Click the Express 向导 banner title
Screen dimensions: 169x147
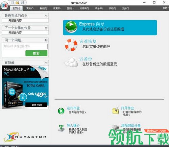(92, 24)
